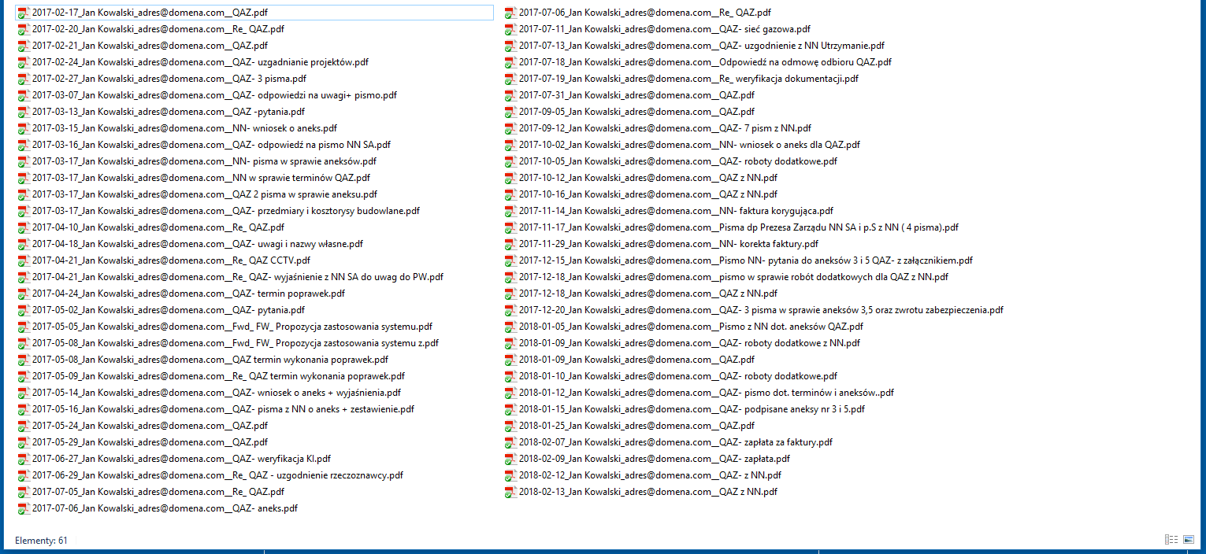Click PDF icon of 2017-02-17 QAZ file
This screenshot has width=1206, height=554.
[23, 13]
